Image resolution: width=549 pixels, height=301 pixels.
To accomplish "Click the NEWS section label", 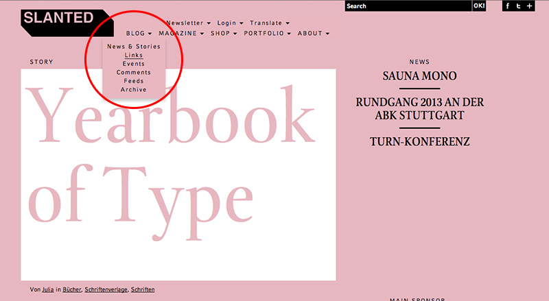I will [419, 62].
